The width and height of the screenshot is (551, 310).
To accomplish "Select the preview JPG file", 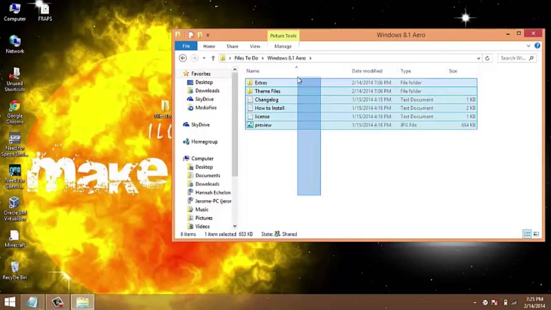I will coord(361,125).
